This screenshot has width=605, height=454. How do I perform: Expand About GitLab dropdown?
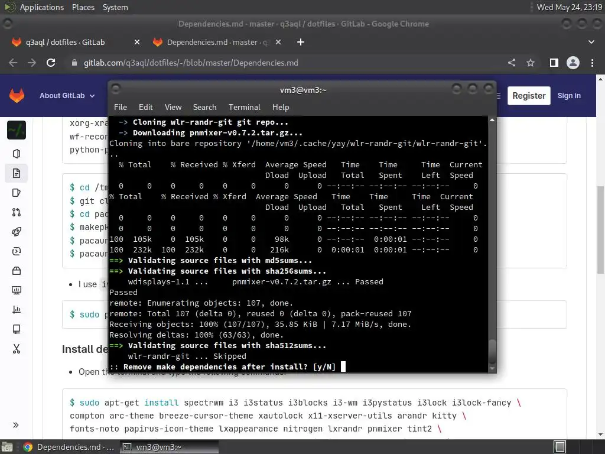(67, 96)
